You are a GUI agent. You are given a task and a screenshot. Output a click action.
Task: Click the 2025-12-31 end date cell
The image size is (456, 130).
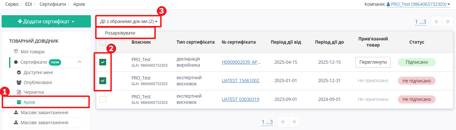(329, 81)
